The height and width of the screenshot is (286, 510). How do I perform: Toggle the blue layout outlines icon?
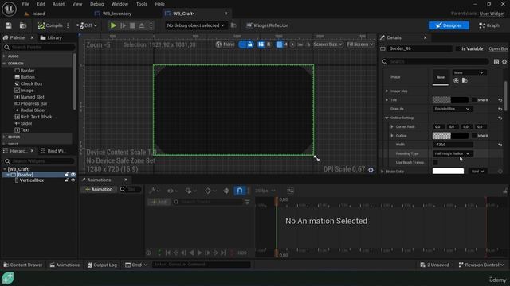[261, 44]
